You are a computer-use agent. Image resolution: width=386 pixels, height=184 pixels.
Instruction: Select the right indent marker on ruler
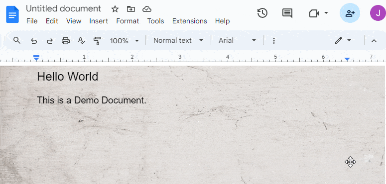pos(347,59)
